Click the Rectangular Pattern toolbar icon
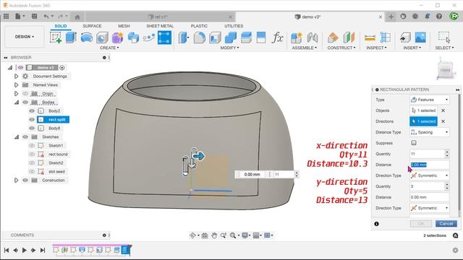The width and height of the screenshot is (463, 260). (164, 38)
